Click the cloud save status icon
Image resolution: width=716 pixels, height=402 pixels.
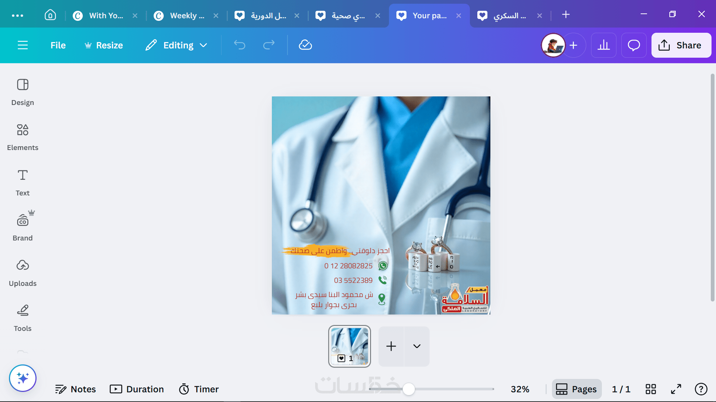coord(305,45)
